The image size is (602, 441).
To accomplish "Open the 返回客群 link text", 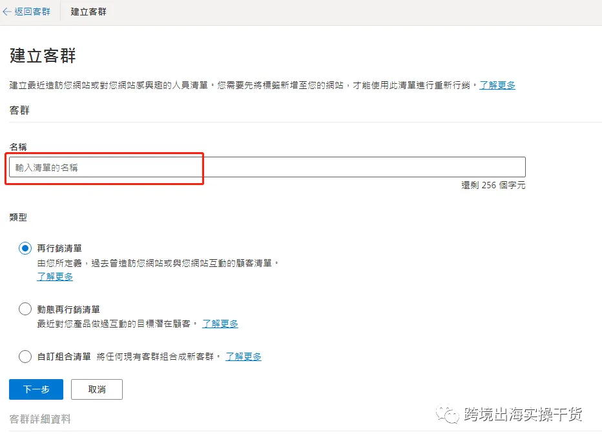I will 32,12.
